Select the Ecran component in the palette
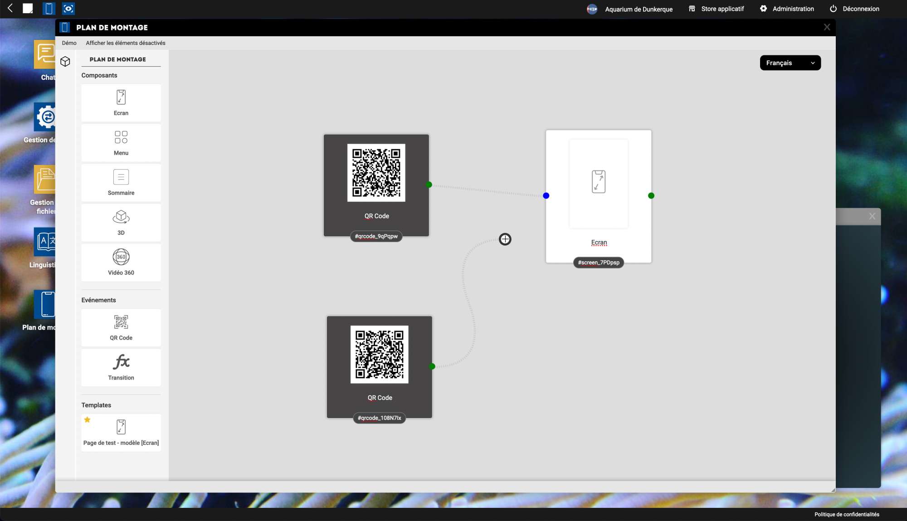 click(121, 103)
